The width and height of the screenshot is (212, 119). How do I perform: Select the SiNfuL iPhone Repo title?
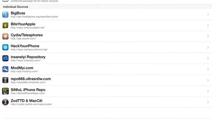click(28, 90)
